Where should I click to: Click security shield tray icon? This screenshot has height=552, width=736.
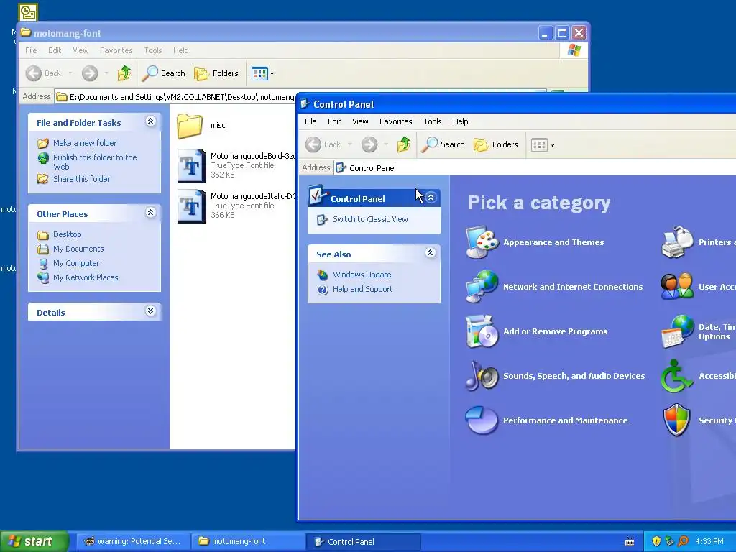[656, 541]
